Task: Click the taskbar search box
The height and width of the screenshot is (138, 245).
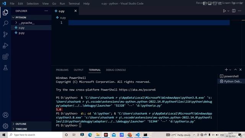Action: coord(35,135)
